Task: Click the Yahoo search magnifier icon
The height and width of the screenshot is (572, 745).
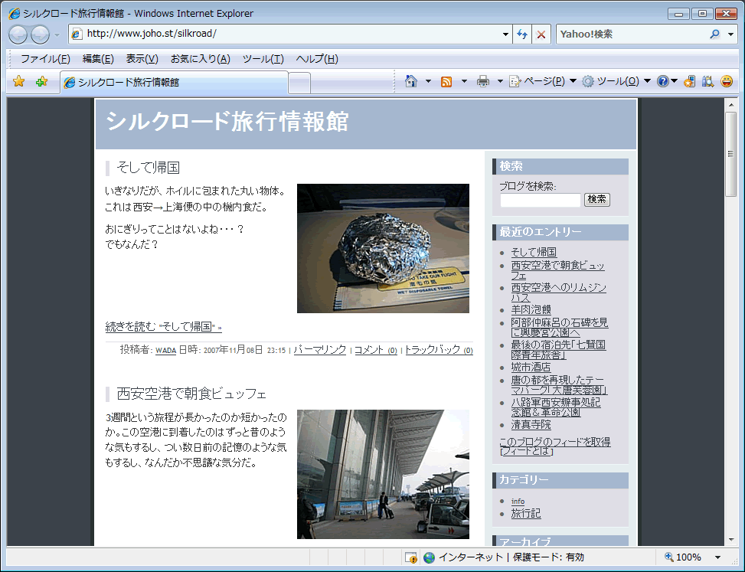Action: coord(714,34)
